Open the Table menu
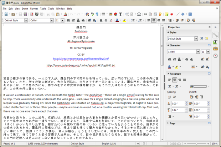 coord(43,9)
